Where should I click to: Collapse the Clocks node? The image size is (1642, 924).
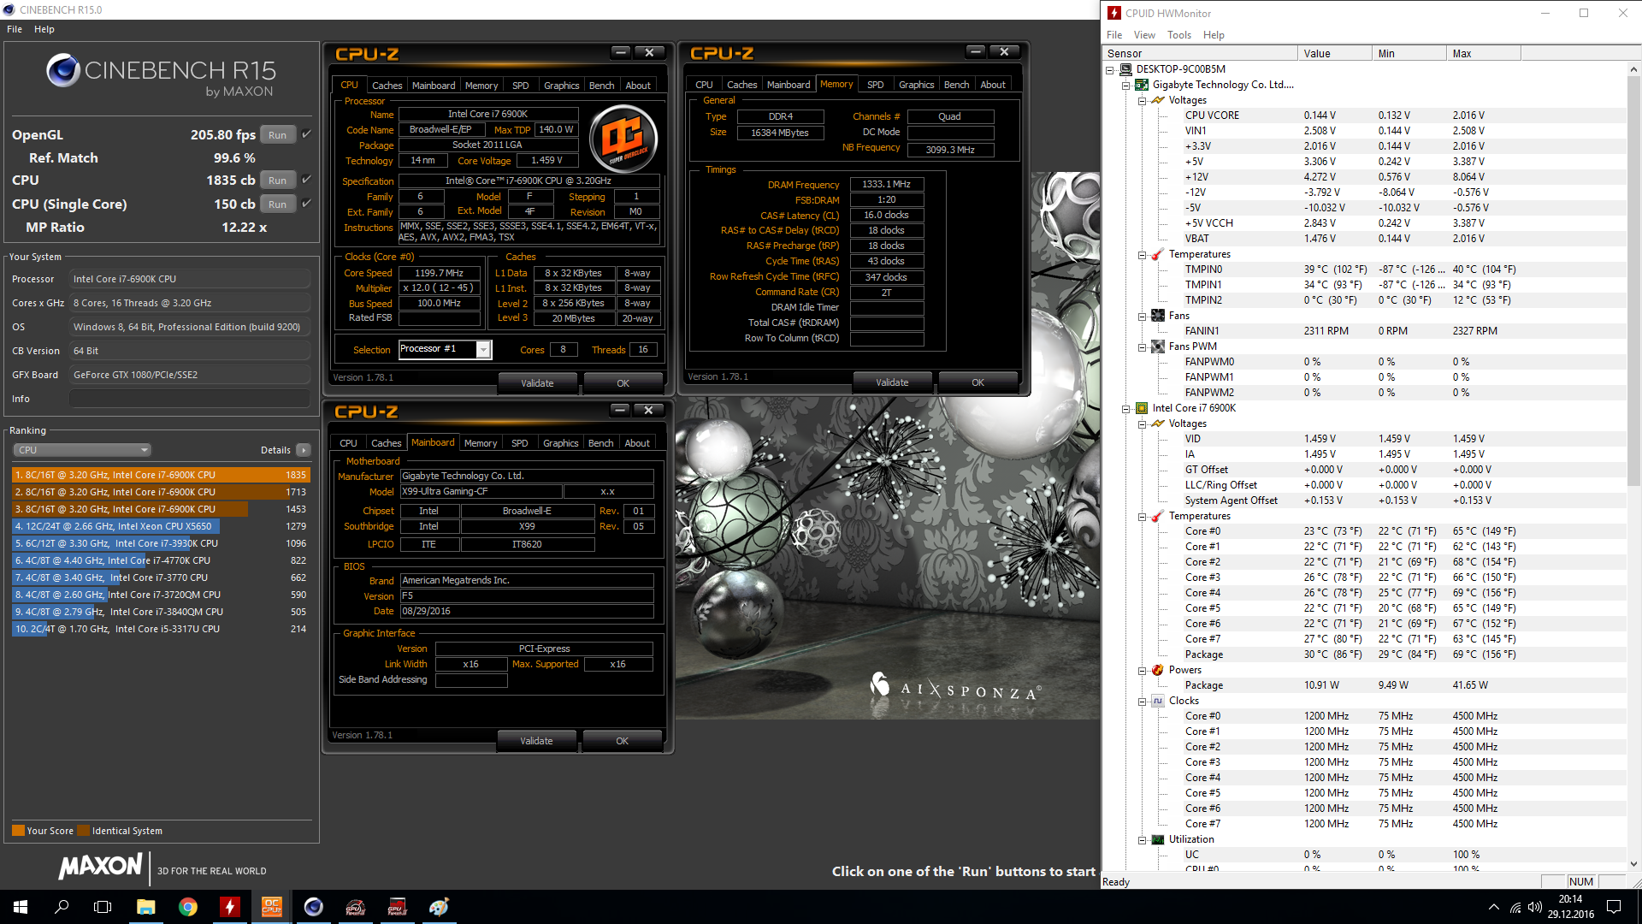[x=1143, y=702]
